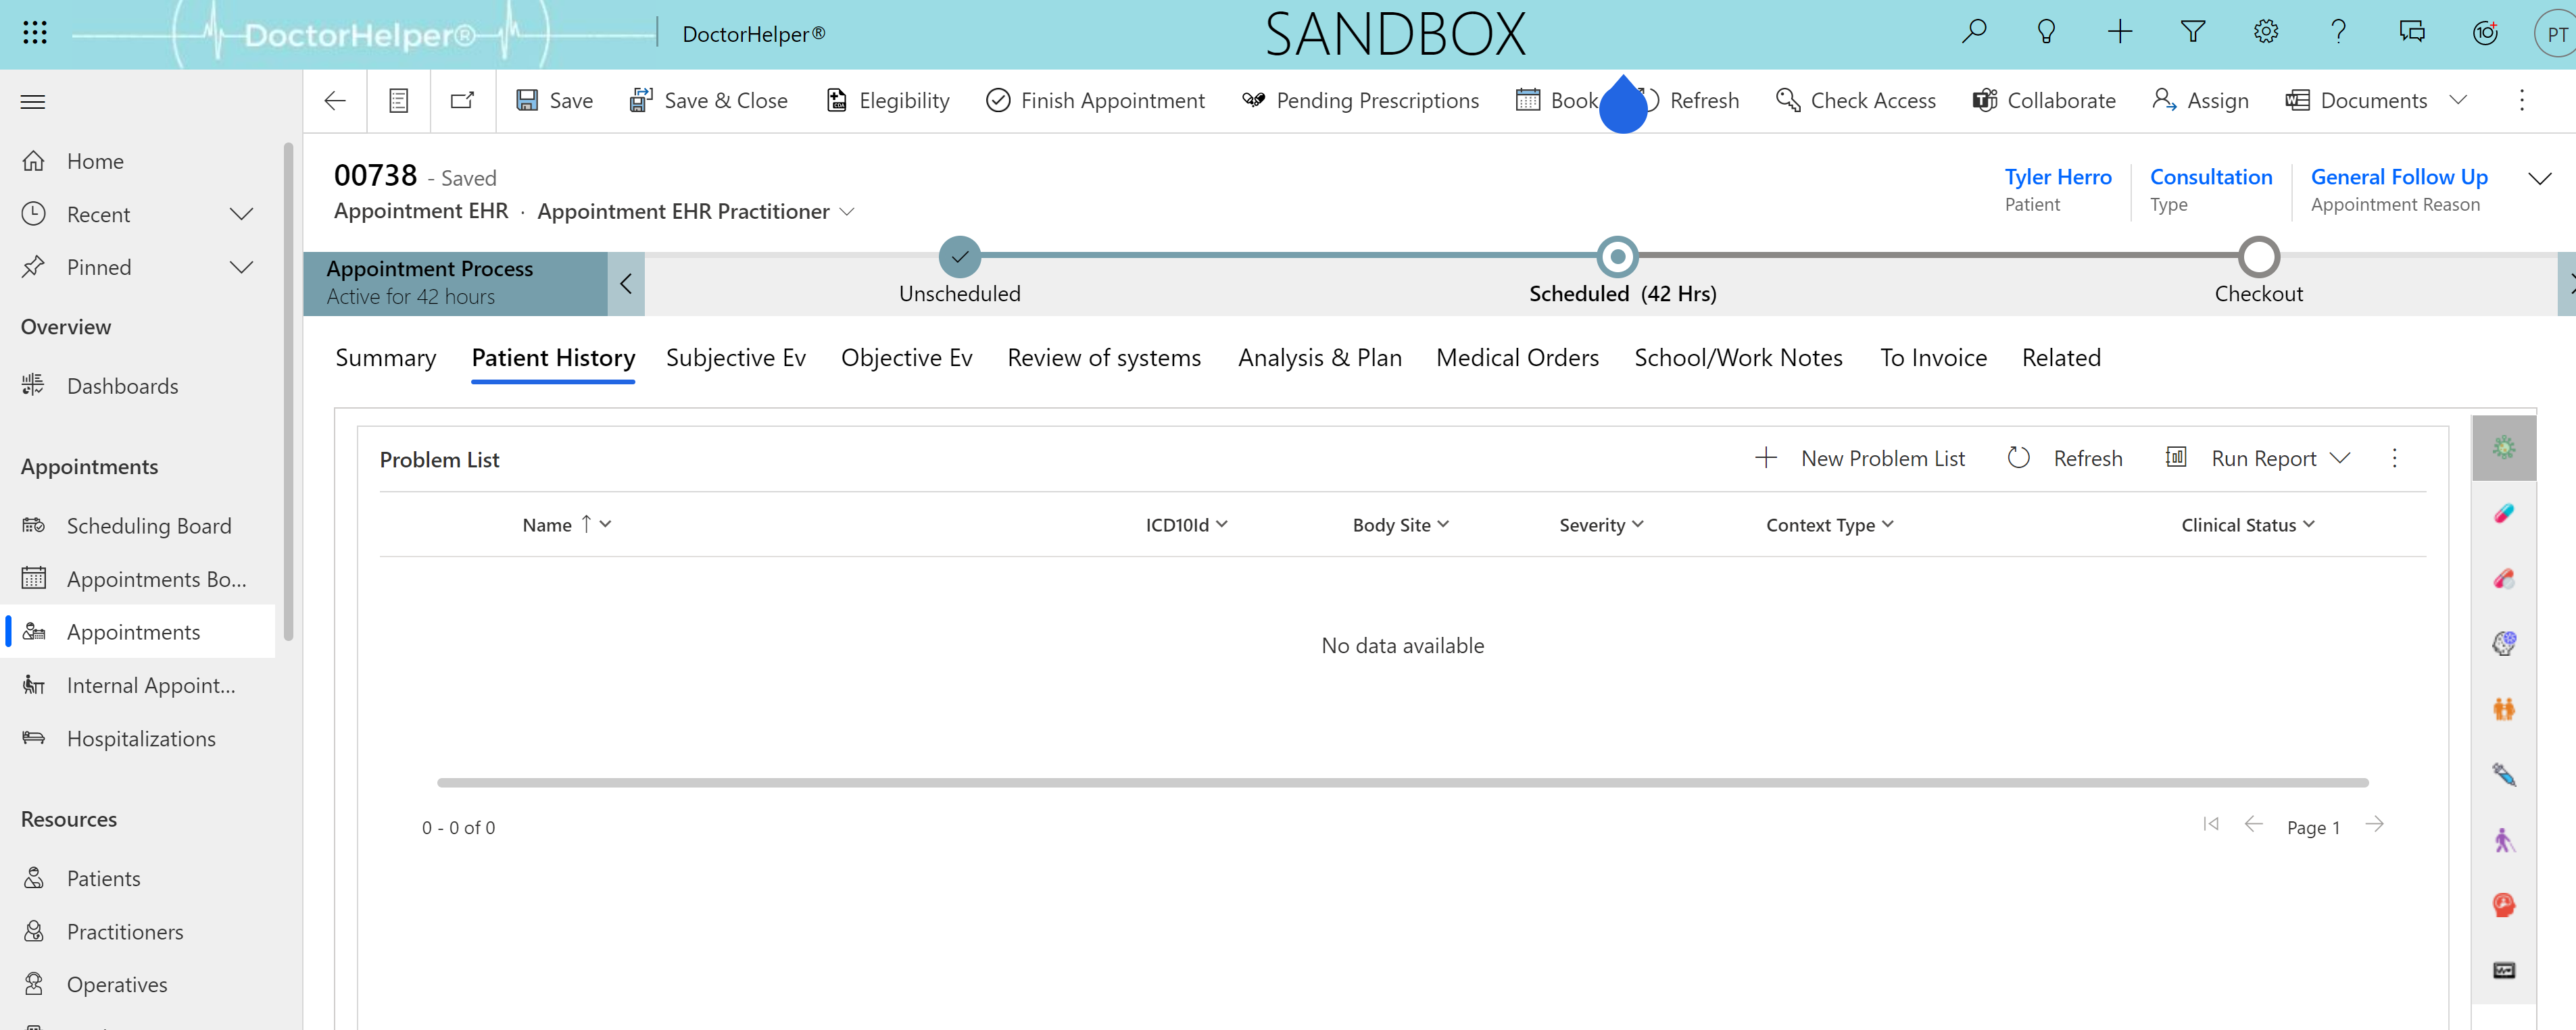This screenshot has height=1030, width=2576.
Task: Open the lightbulb assistant icon
Action: coord(2046,33)
